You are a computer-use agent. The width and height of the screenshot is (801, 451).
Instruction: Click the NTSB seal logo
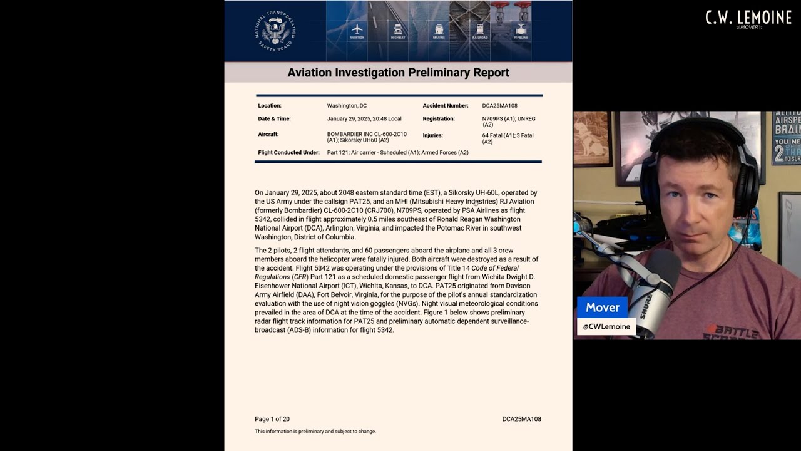point(275,31)
